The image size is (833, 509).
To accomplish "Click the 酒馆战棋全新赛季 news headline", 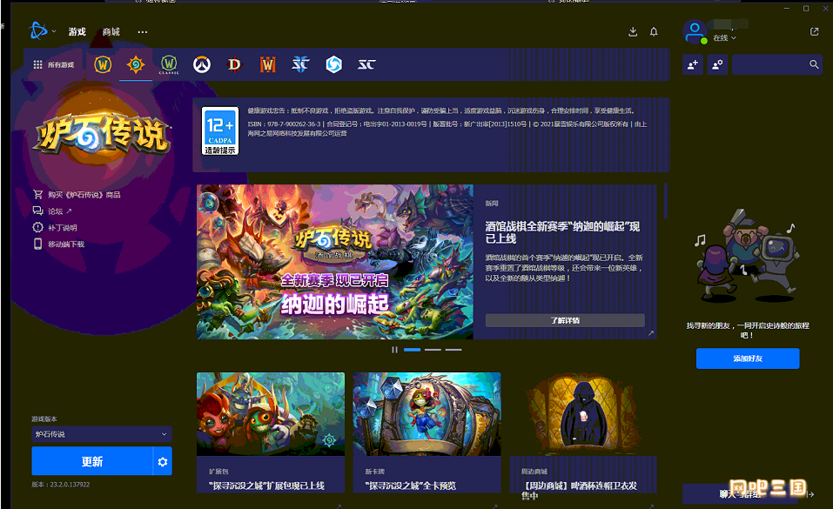I will coord(562,232).
